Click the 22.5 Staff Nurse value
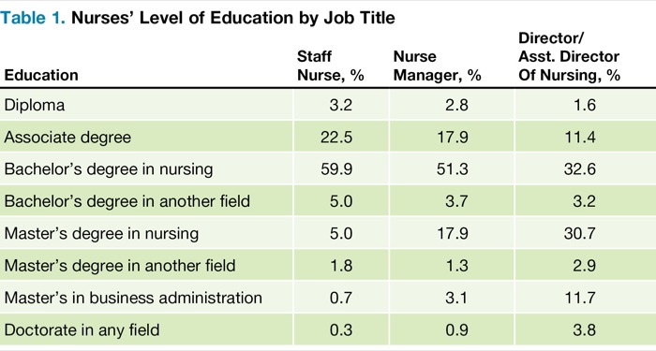 (x=336, y=137)
